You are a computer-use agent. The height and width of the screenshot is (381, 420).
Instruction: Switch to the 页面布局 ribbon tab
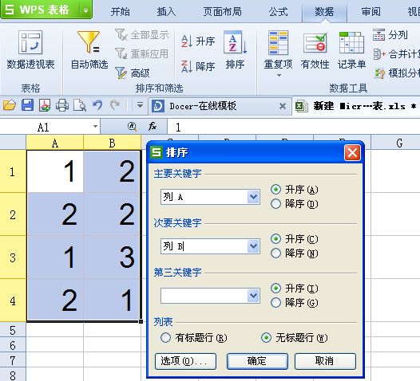222,12
